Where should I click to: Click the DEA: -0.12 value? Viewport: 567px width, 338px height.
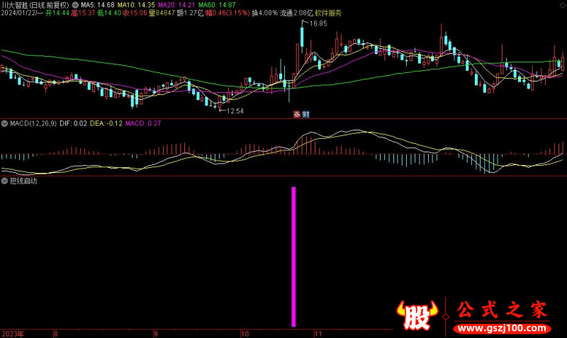coord(106,123)
